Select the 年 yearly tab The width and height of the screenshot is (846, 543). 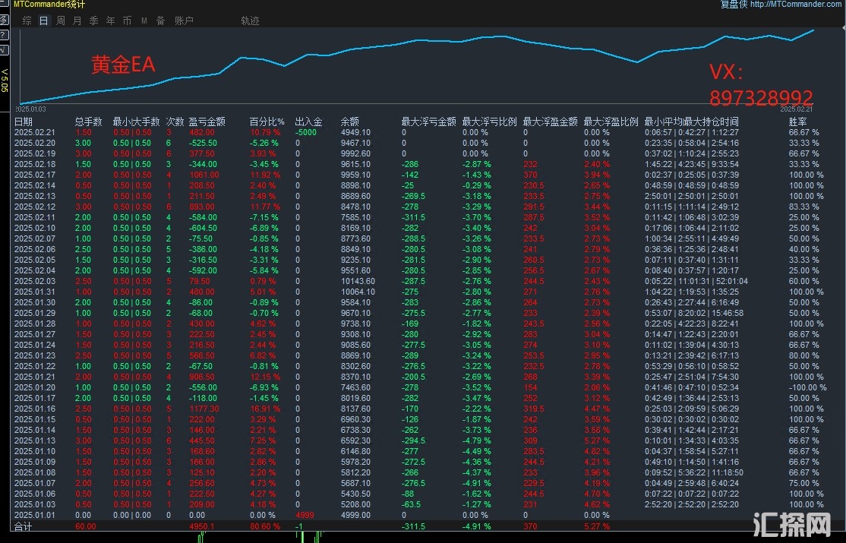click(x=111, y=21)
